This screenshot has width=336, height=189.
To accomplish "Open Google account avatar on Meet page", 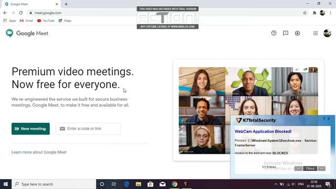I will (x=327, y=33).
